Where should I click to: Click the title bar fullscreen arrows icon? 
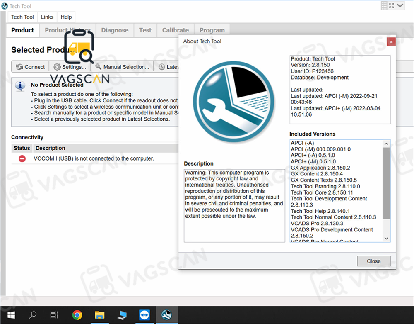point(392,5)
